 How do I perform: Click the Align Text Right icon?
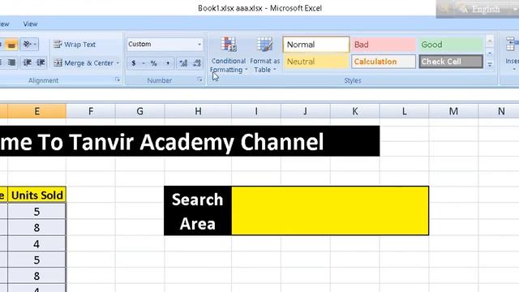coord(11,62)
